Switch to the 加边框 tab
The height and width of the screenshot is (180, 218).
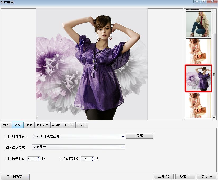(x=82, y=125)
